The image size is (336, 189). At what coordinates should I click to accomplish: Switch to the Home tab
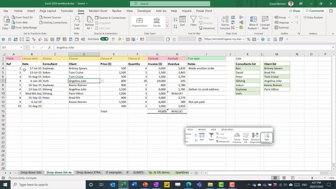(x=18, y=10)
